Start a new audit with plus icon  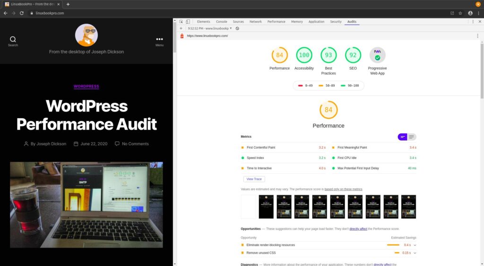(181, 28)
